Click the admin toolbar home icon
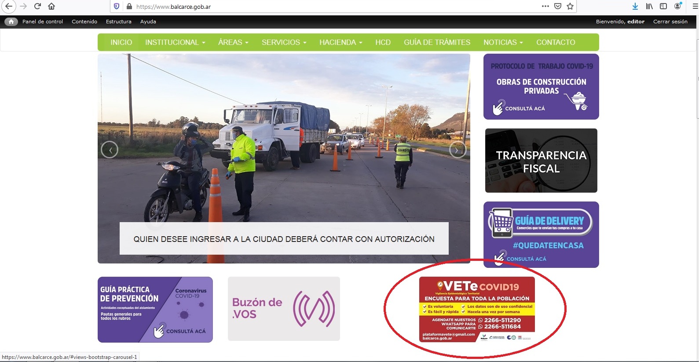The height and width of the screenshot is (362, 699). (x=11, y=22)
